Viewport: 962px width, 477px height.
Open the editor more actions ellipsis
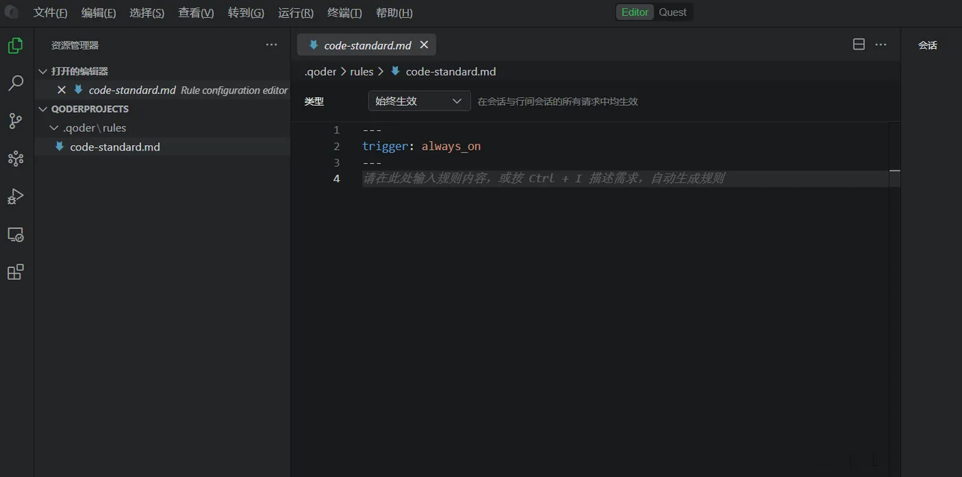[881, 44]
